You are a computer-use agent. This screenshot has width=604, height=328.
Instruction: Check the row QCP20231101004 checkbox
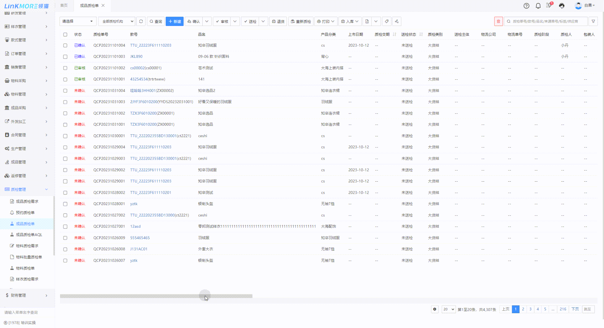coord(65,45)
